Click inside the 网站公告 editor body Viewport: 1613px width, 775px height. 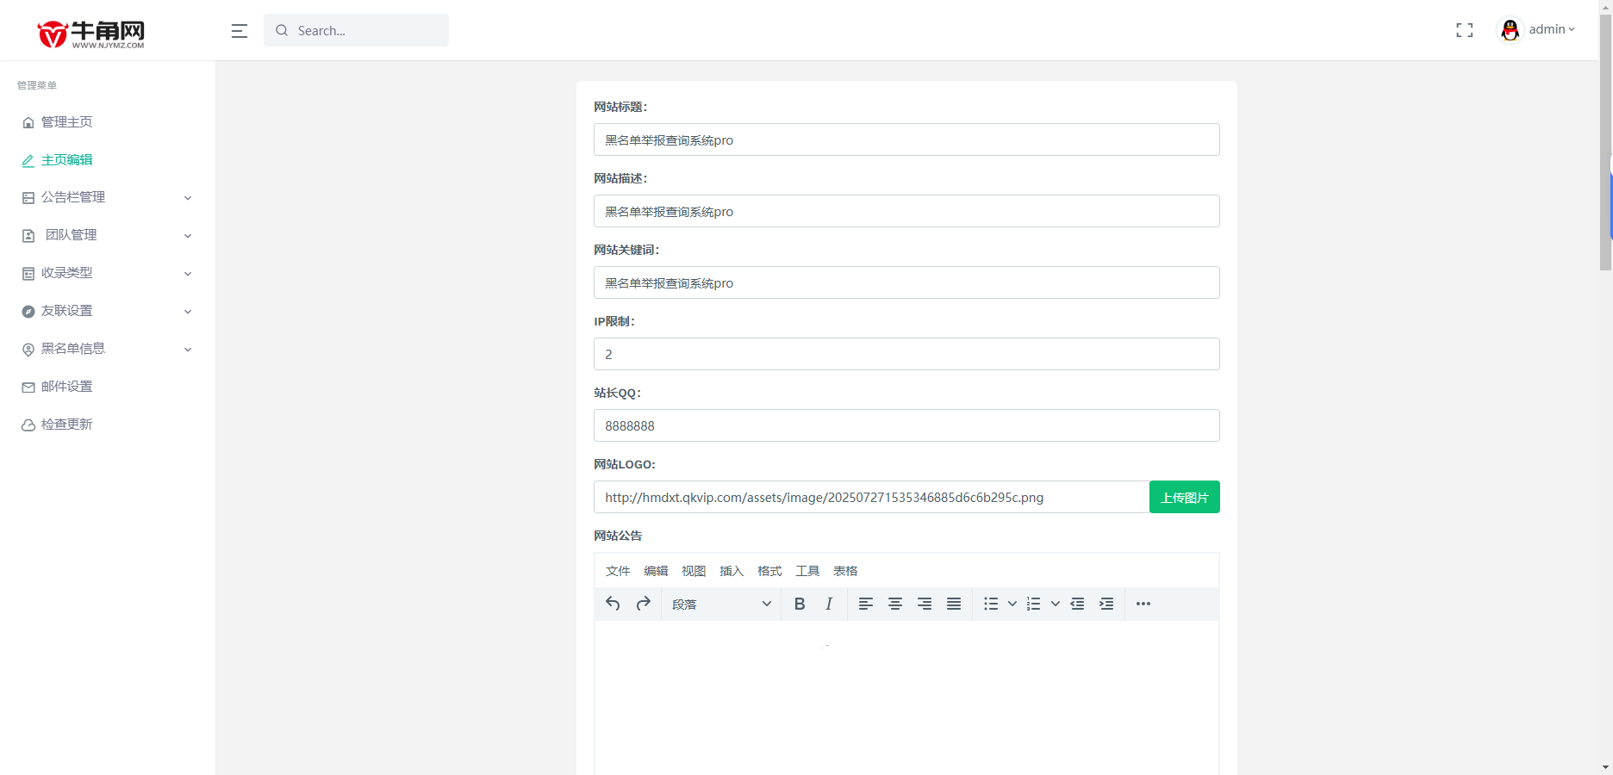click(x=906, y=697)
